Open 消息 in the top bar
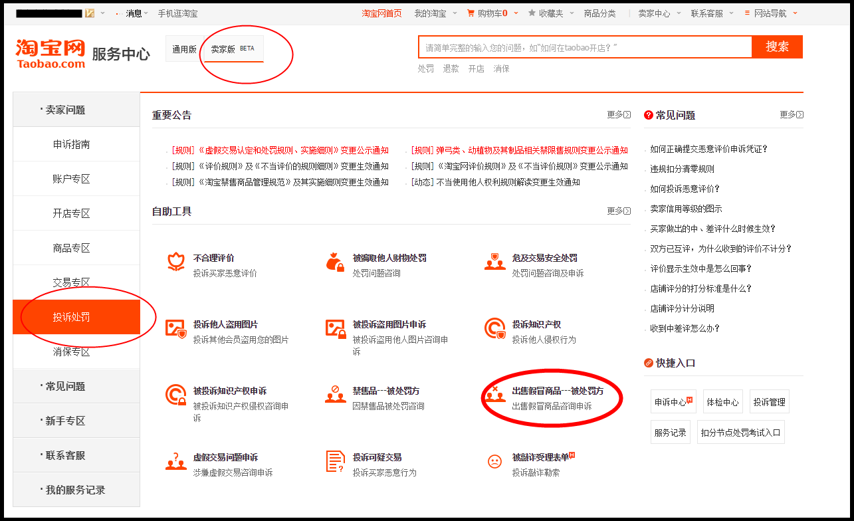Image resolution: width=854 pixels, height=521 pixels. [134, 13]
